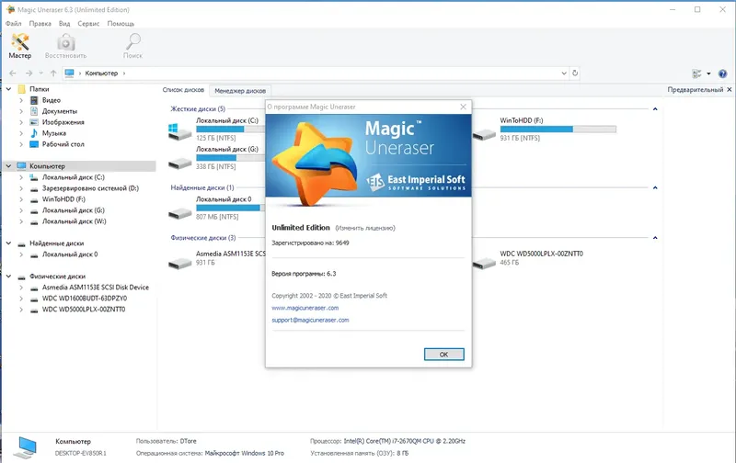Select Музыка in the folder tree
The width and height of the screenshot is (736, 463).
pos(54,133)
